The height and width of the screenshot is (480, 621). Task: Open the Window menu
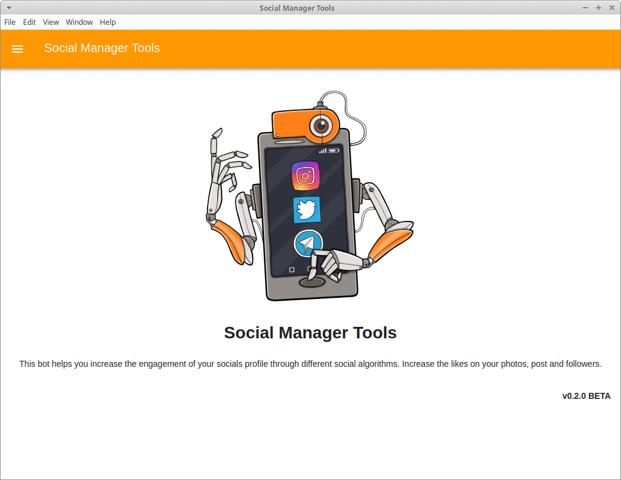(x=79, y=22)
